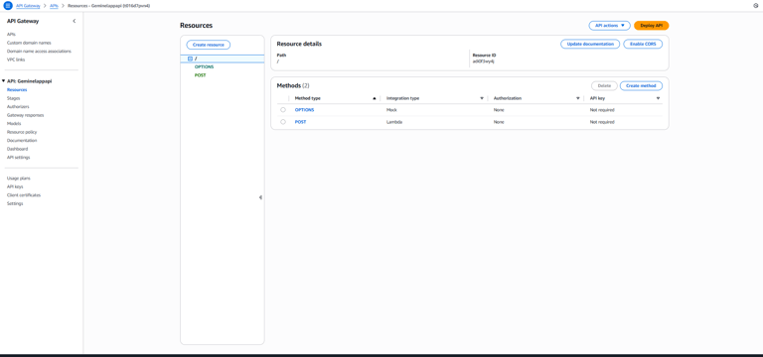
Task: Click the Create method button
Action: point(641,85)
